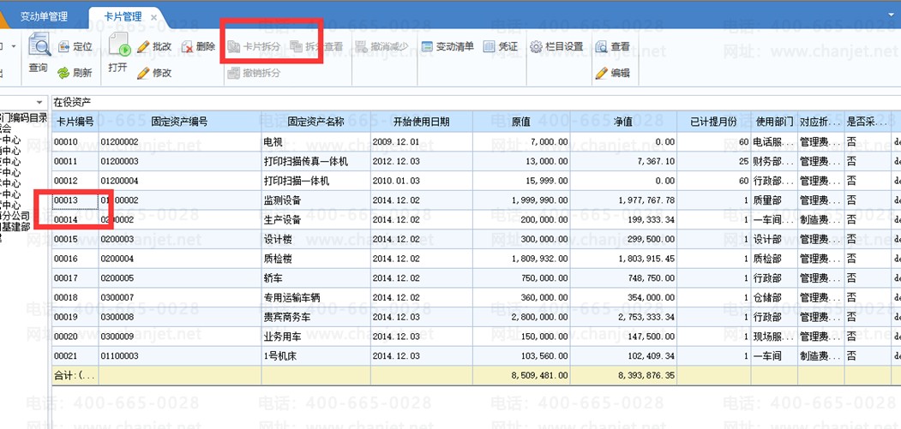Open the 变动清单 change list

pyautogui.click(x=447, y=46)
